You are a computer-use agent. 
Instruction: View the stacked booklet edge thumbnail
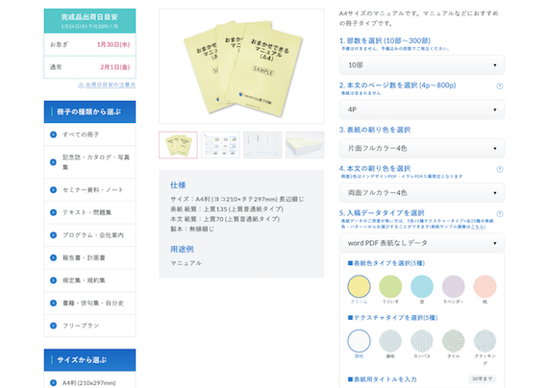[305, 145]
